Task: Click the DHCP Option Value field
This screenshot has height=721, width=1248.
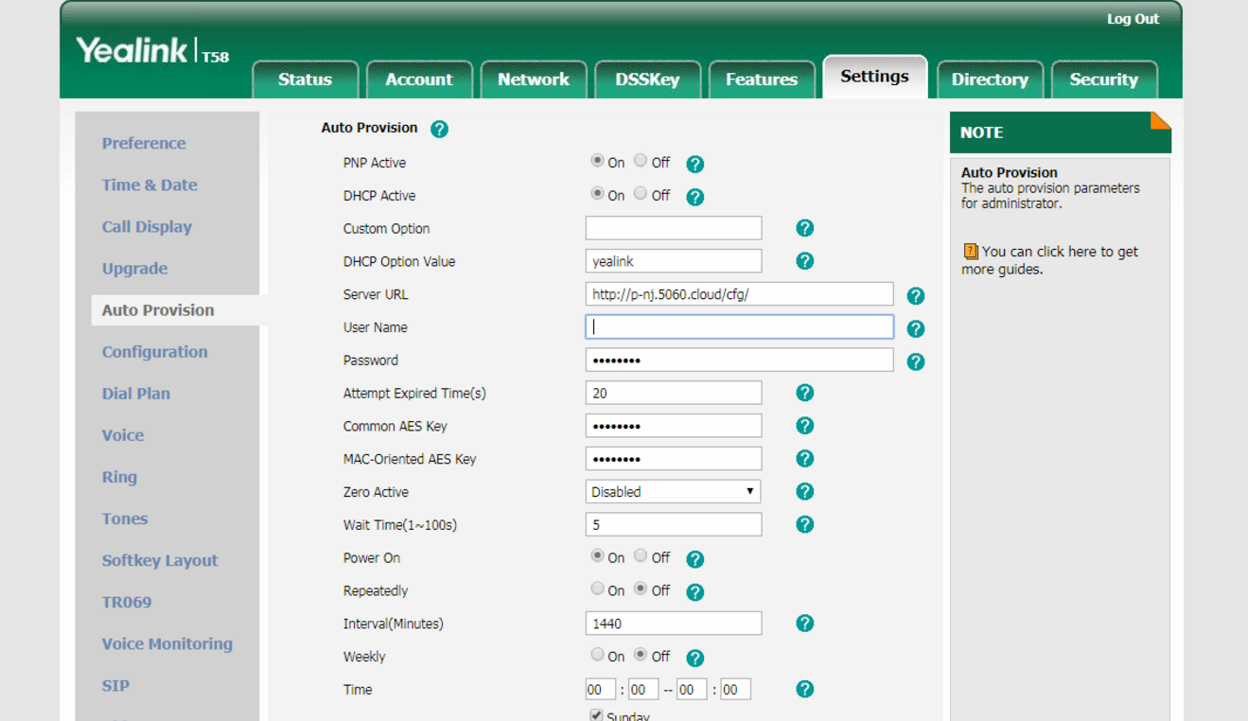Action: [x=674, y=261]
